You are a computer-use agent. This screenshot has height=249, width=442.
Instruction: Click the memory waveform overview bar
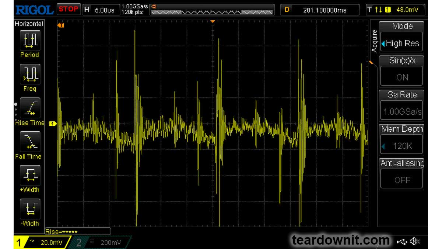click(212, 10)
